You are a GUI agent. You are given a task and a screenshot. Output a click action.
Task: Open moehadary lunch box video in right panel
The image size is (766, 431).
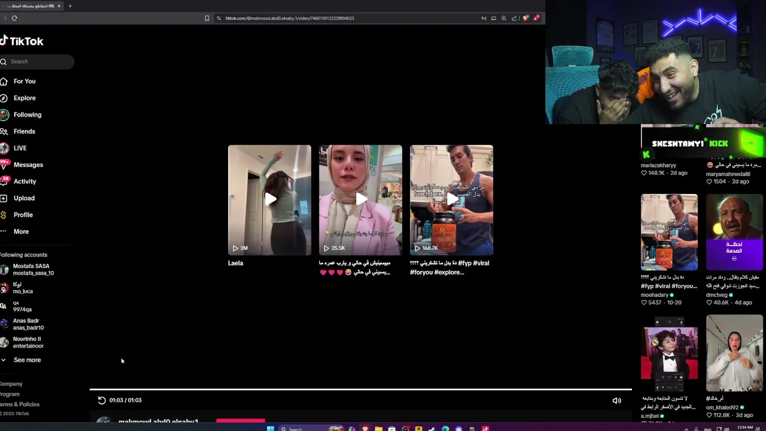point(669,232)
